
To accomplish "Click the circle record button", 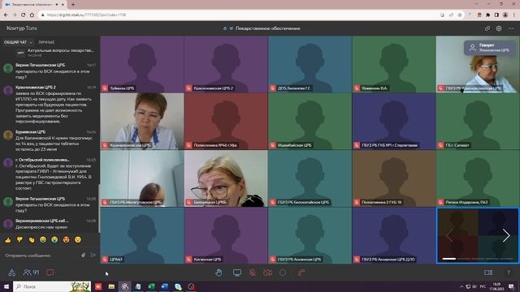I will (283, 273).
